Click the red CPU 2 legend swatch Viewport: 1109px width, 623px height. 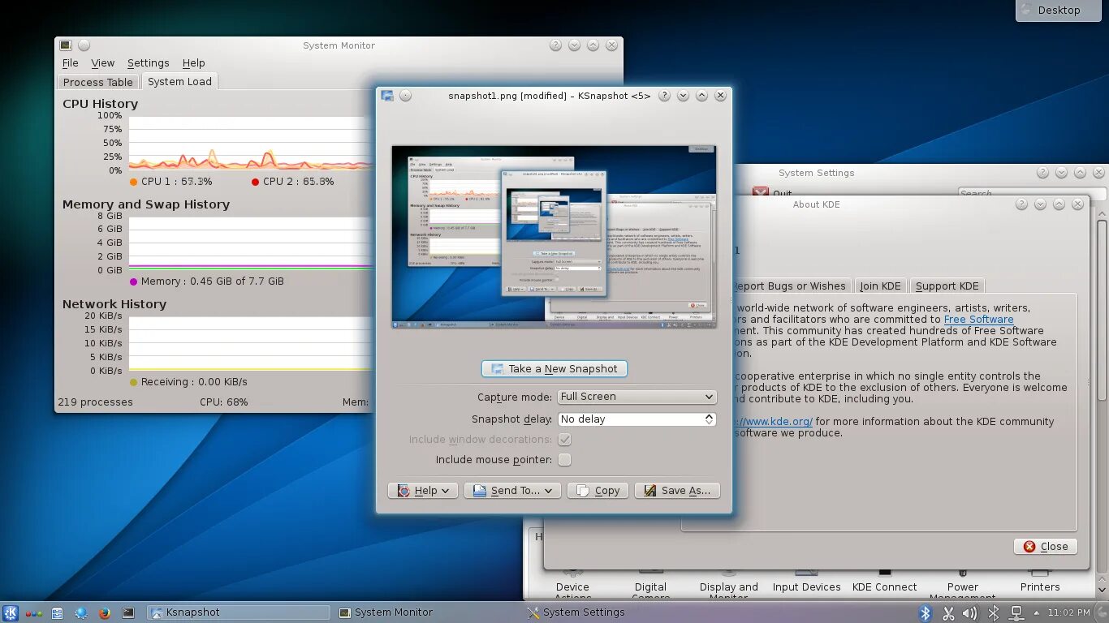(256, 182)
